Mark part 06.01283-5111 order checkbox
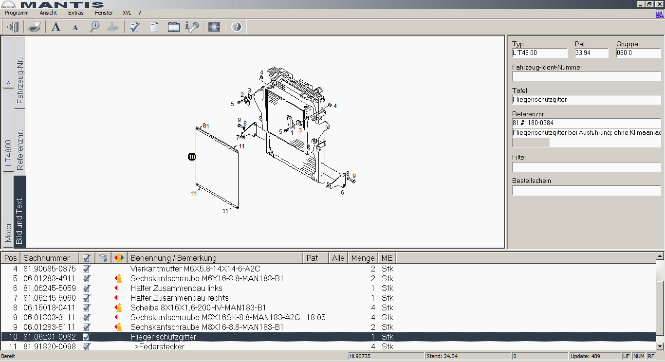 click(x=87, y=327)
